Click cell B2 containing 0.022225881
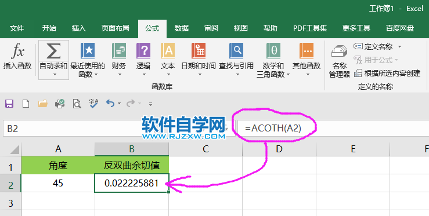The image size is (429, 216). coord(132,183)
